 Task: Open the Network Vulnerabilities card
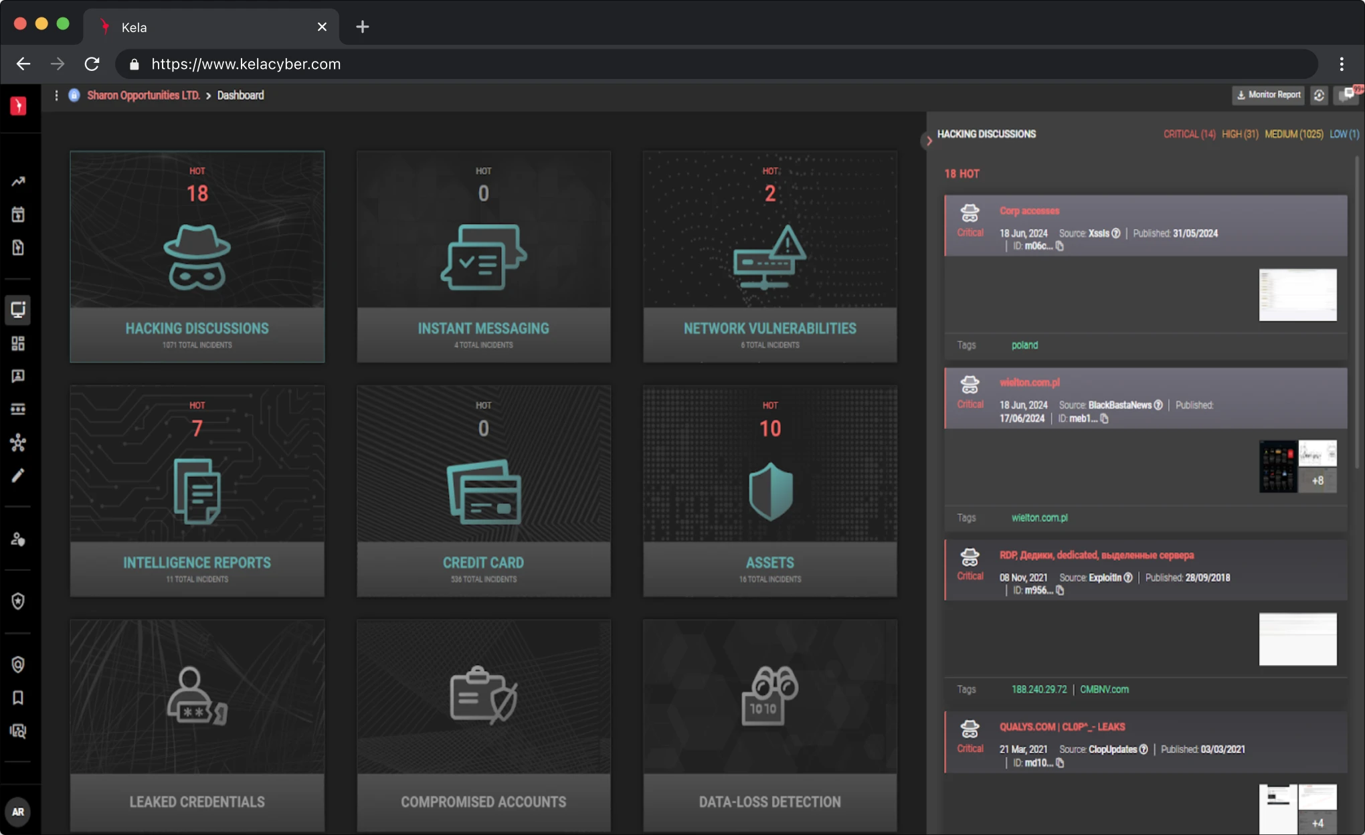770,256
